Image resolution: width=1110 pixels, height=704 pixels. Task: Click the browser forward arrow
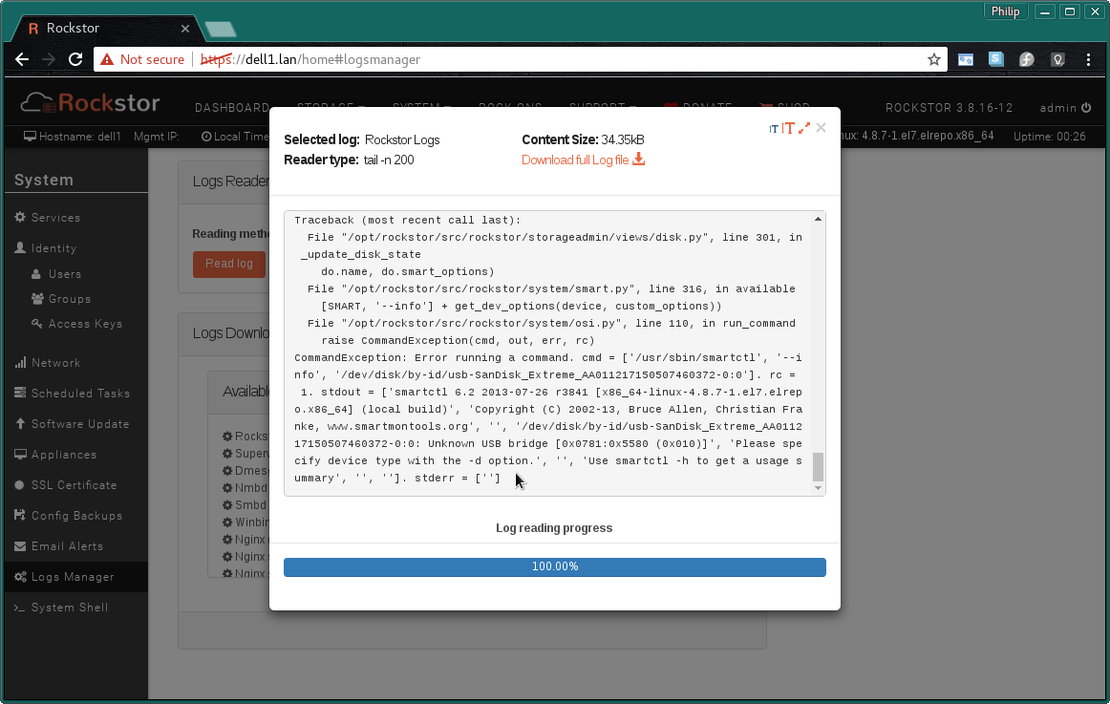click(x=48, y=59)
